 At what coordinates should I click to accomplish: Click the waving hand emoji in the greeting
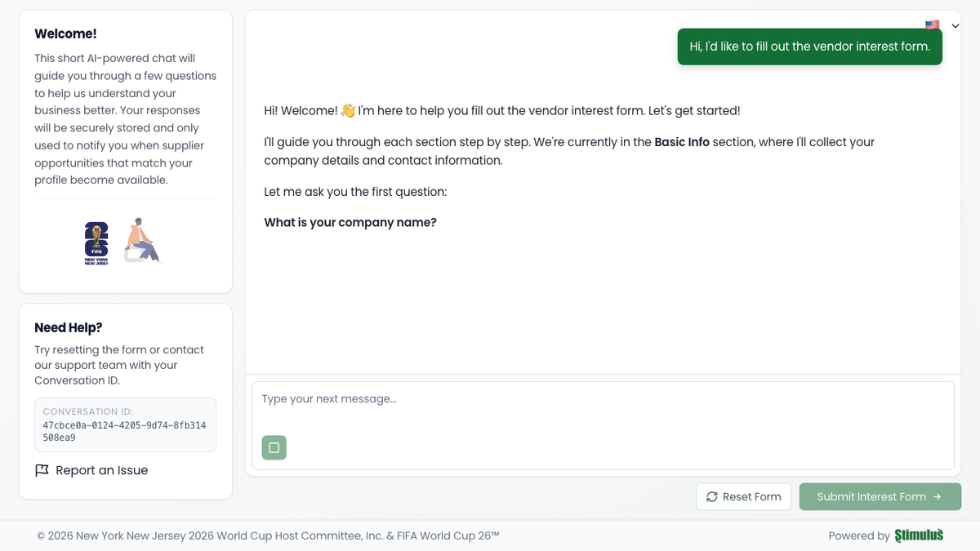tap(347, 110)
